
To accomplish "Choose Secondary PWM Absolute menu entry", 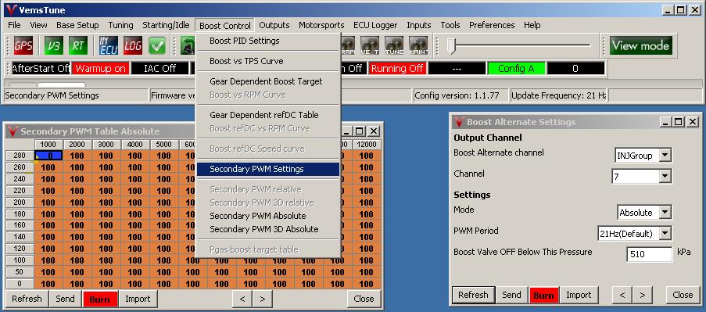I will [268, 216].
